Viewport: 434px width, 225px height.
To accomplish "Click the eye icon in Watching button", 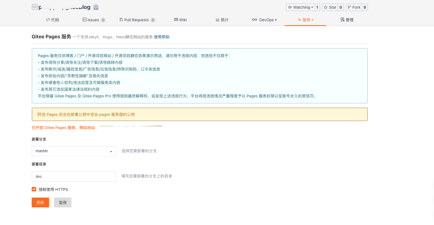I will pos(290,7).
